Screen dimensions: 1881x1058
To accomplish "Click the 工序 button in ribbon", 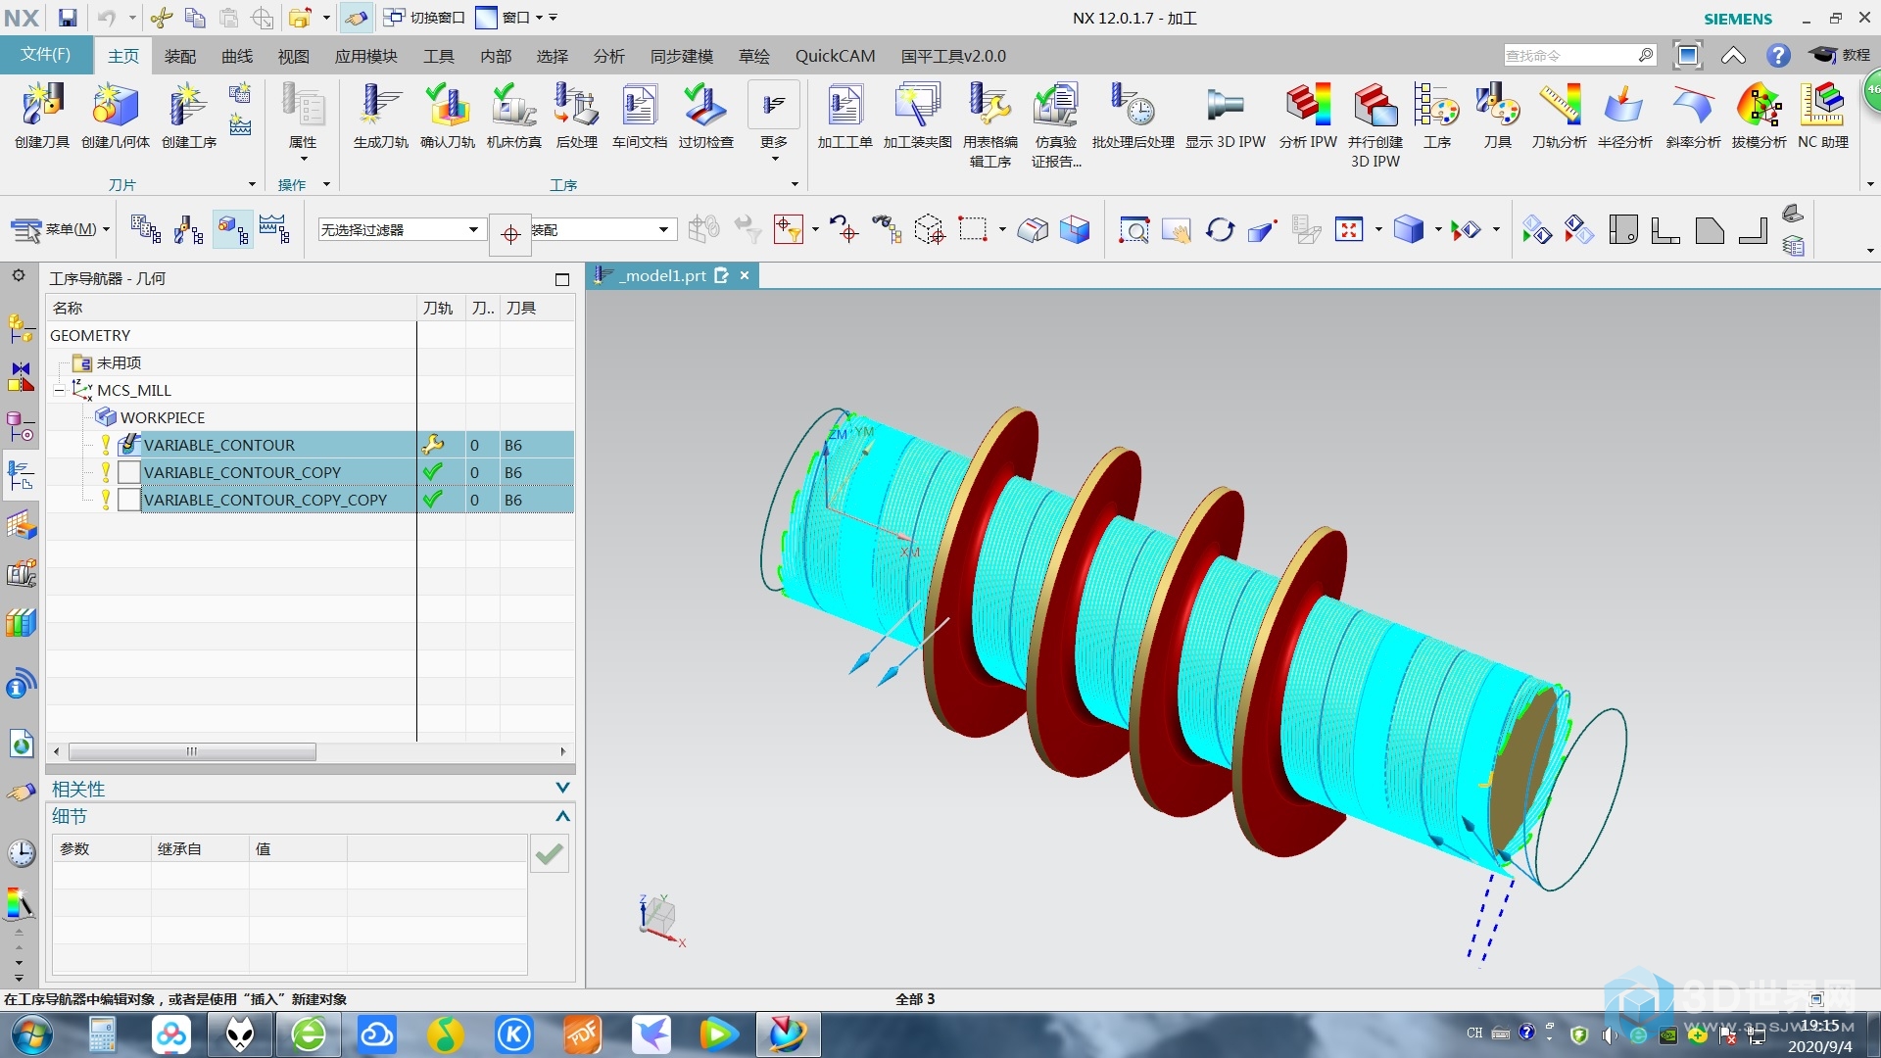I will (1436, 116).
